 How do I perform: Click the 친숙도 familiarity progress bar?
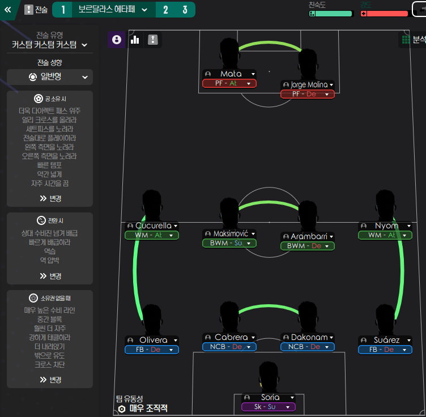pos(331,14)
